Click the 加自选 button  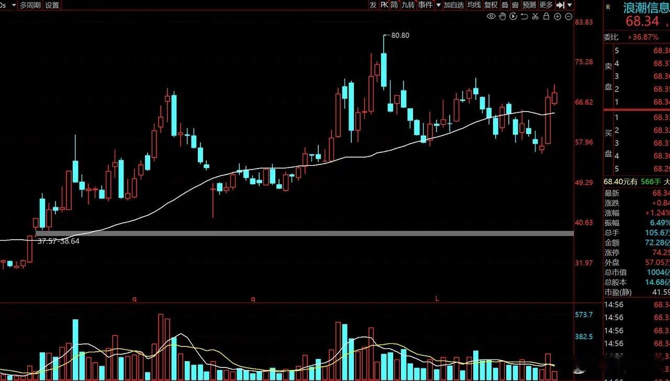(454, 5)
